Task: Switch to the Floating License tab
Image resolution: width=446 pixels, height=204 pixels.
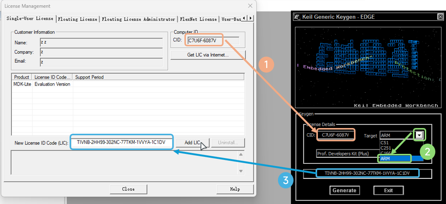Action: click(x=78, y=19)
